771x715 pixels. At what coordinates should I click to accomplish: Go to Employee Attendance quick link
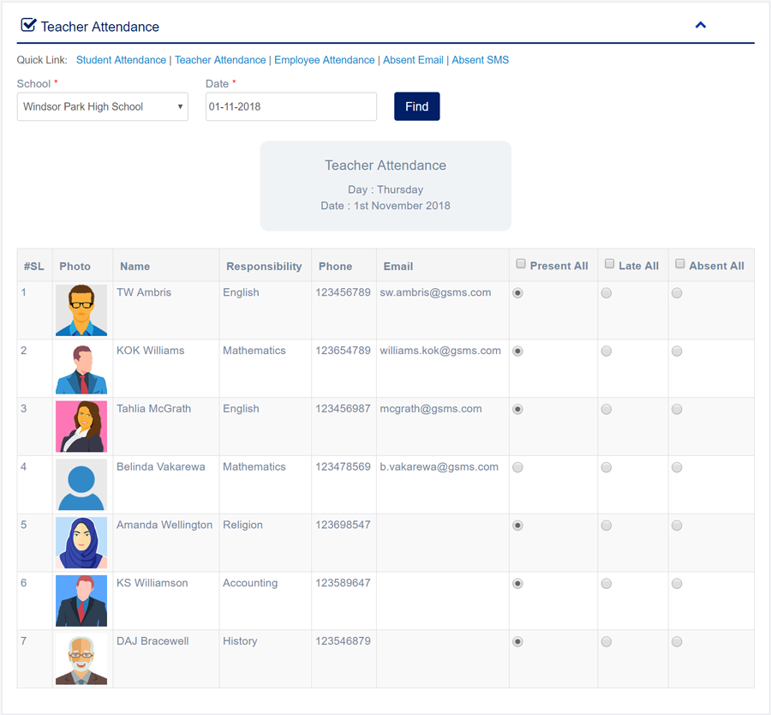[x=325, y=60]
